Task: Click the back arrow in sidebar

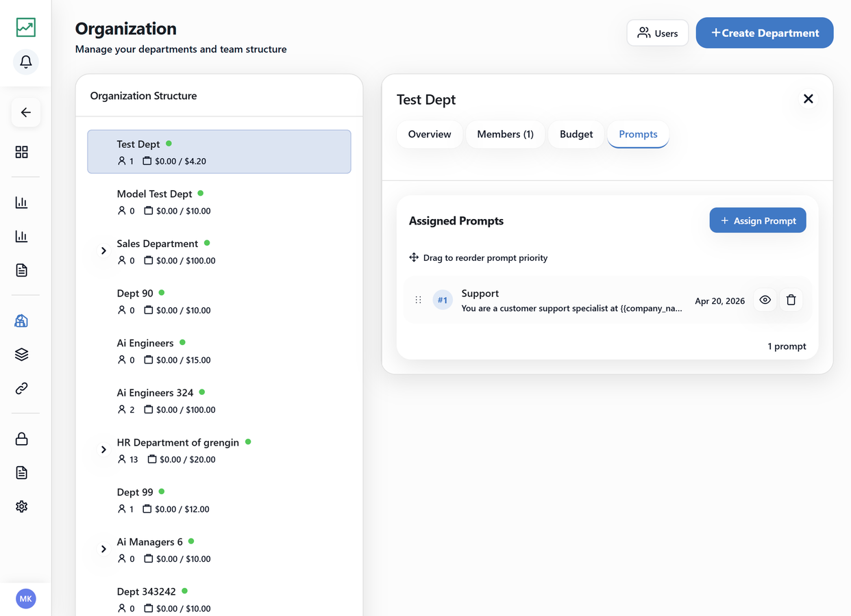Action: click(25, 112)
